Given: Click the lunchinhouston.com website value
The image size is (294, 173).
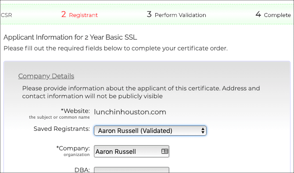Looking at the screenshot, I should click(130, 112).
